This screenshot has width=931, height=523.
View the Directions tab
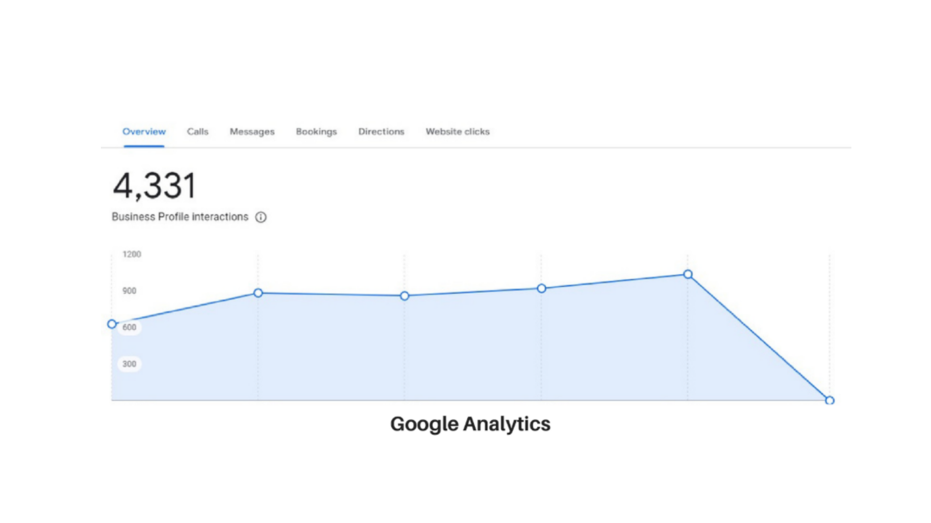pos(381,132)
